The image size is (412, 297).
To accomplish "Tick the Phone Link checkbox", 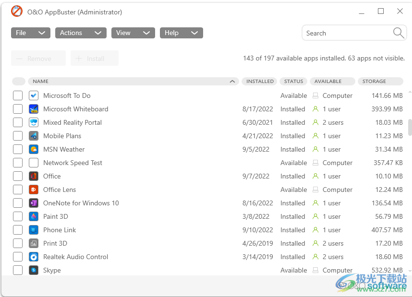I will pos(18,230).
